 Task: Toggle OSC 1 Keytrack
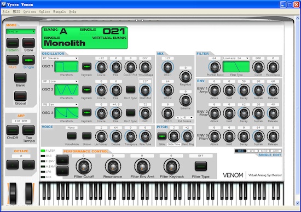(x=87, y=66)
